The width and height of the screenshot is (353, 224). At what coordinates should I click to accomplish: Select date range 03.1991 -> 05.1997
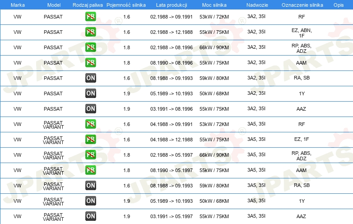[x=172, y=216]
